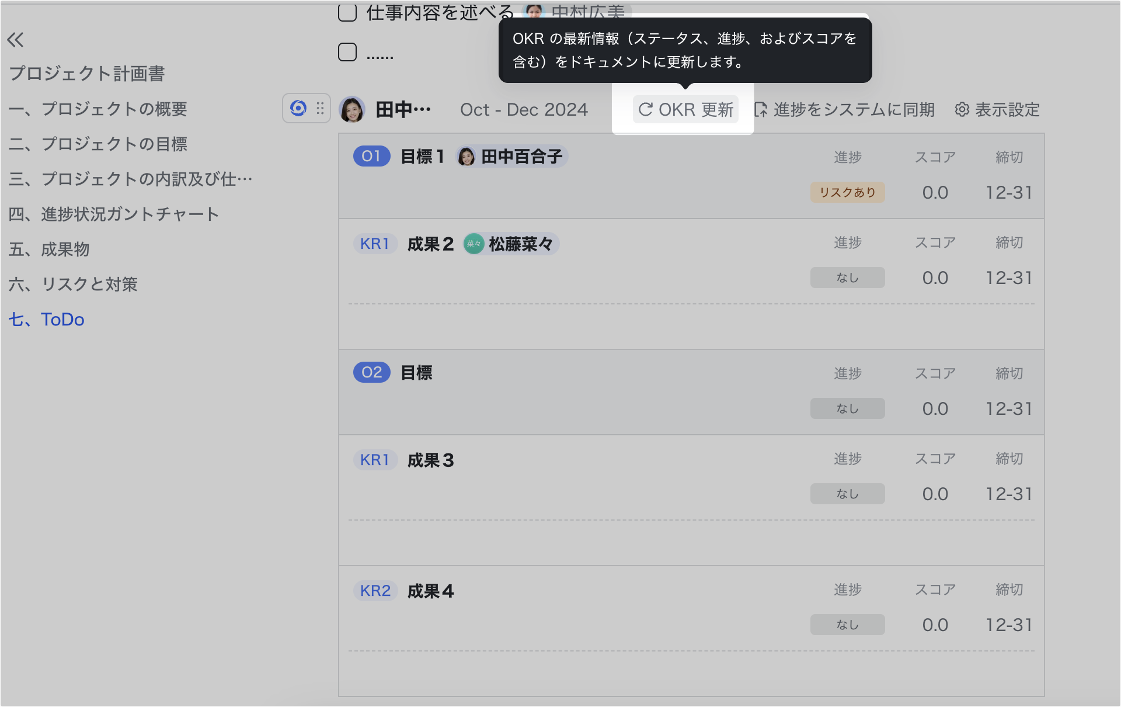Go to 四、進捗状況ガントチャート section

tap(114, 214)
